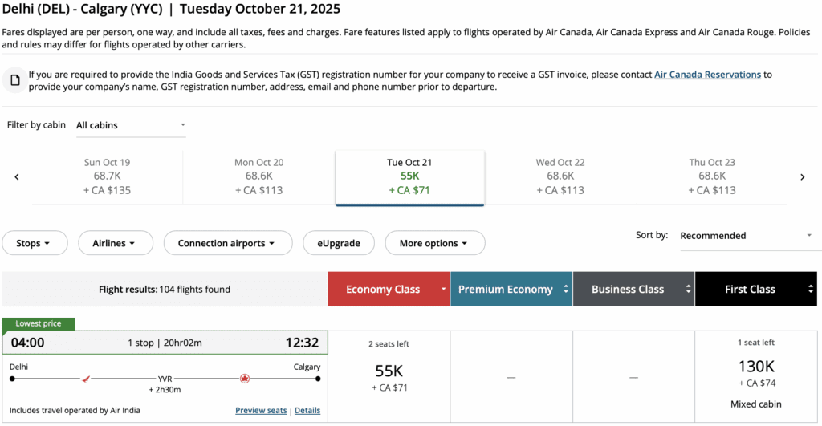The height and width of the screenshot is (426, 822).
Task: Click the Air Canada maple leaf logo
Action: 245,378
